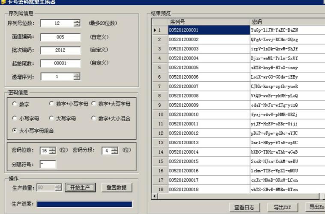This screenshot has height=214, width=325.
Task: Open the log with 查看日志 button
Action: tap(244, 207)
